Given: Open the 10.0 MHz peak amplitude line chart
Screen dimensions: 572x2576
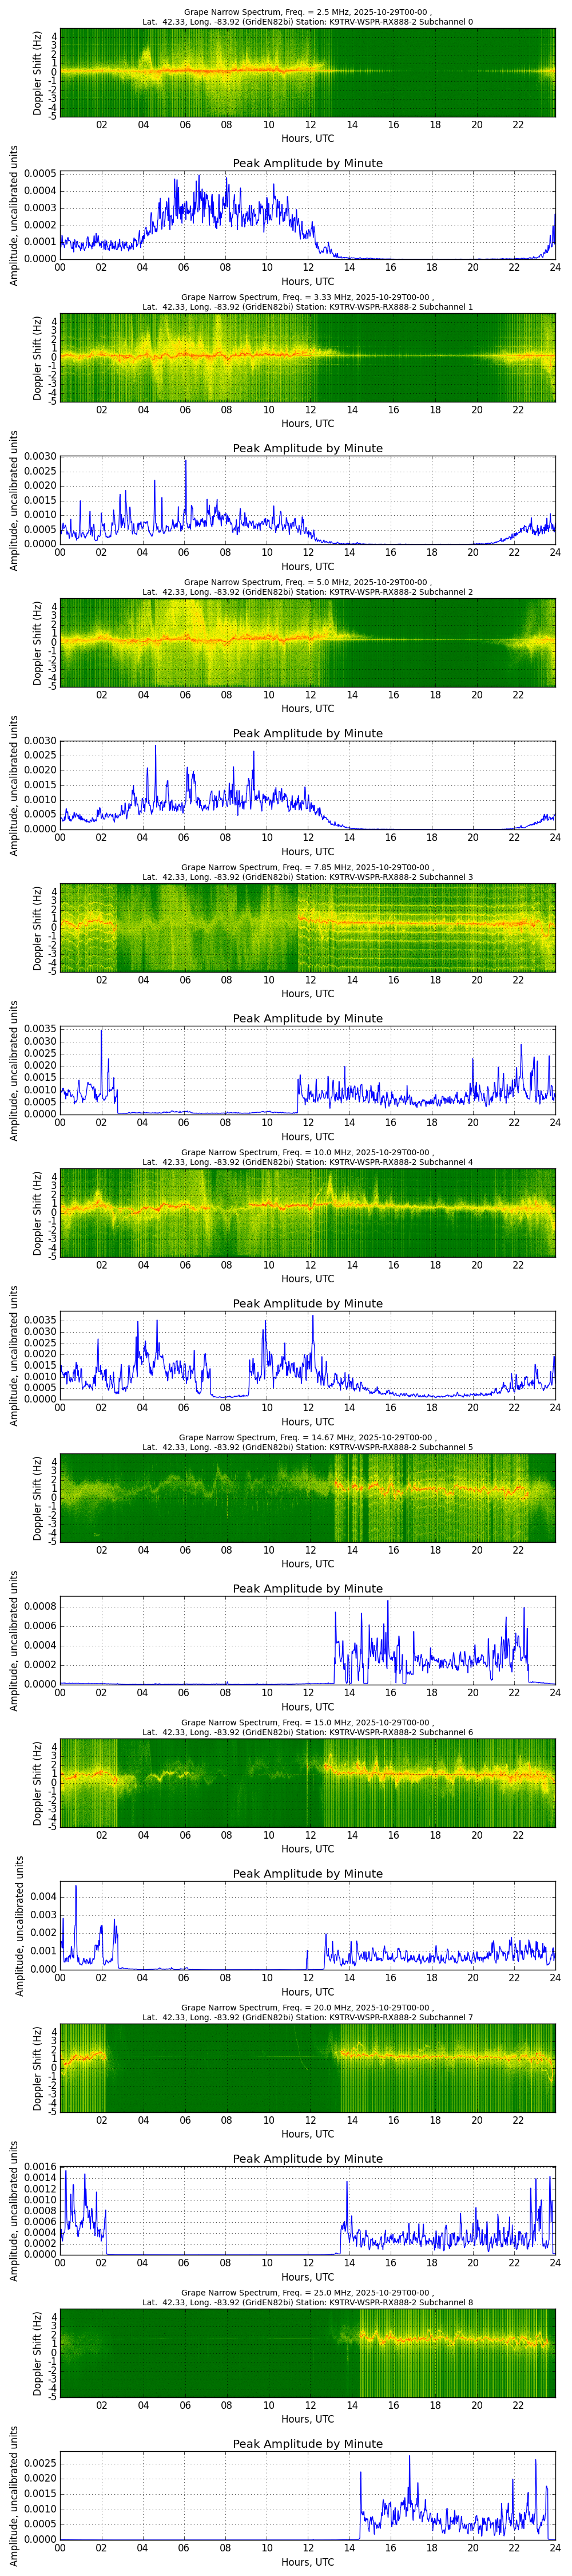Looking at the screenshot, I should [x=308, y=1355].
